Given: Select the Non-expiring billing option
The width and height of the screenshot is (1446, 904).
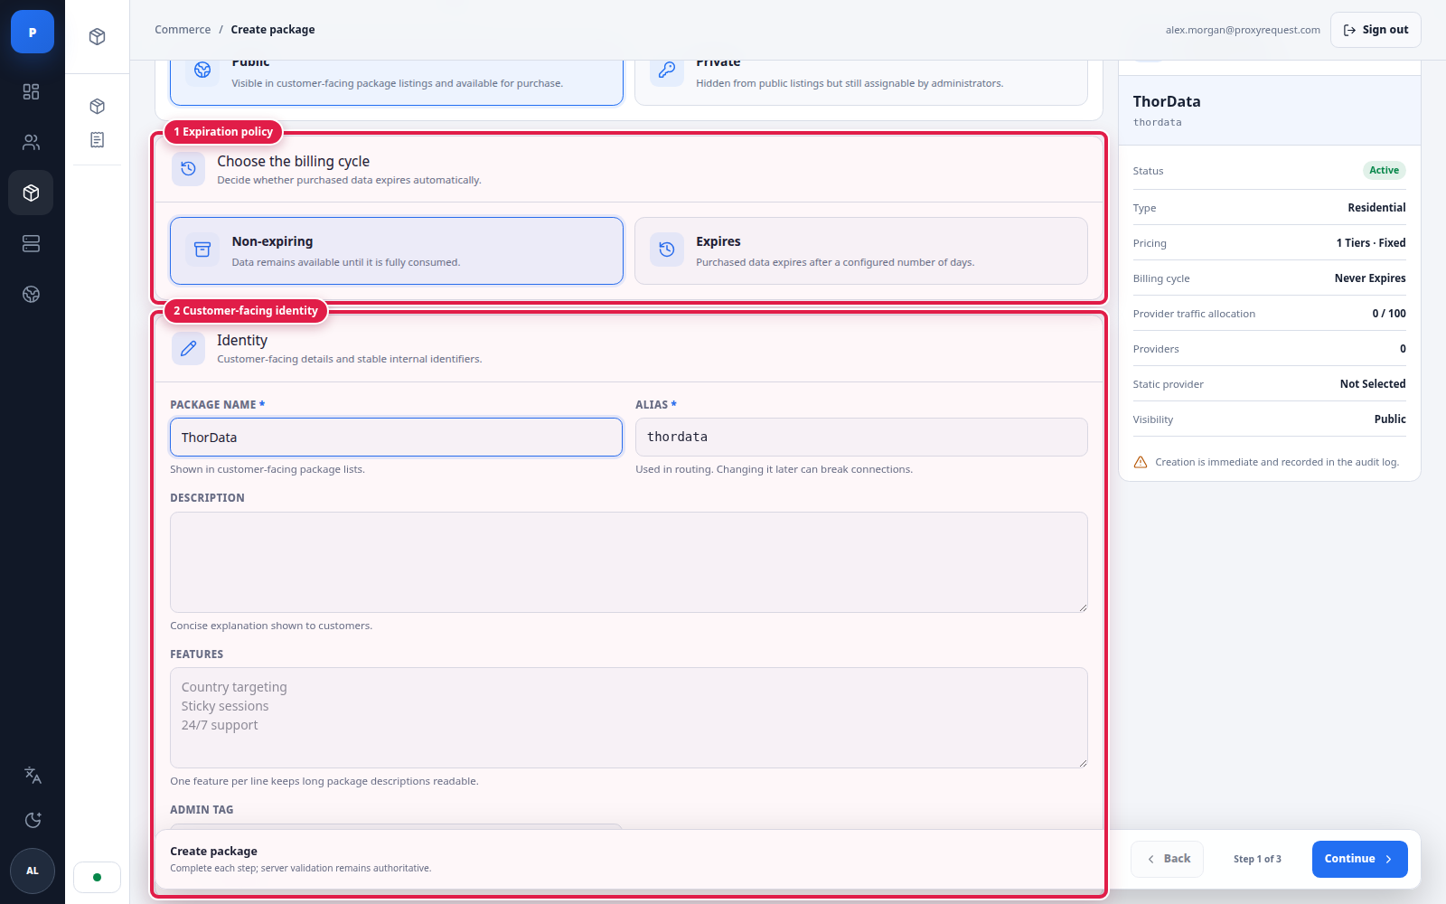Looking at the screenshot, I should (x=397, y=250).
